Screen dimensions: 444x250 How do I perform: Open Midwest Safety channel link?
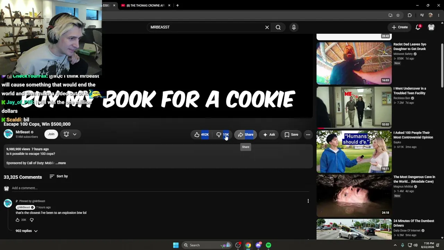[x=403, y=54]
